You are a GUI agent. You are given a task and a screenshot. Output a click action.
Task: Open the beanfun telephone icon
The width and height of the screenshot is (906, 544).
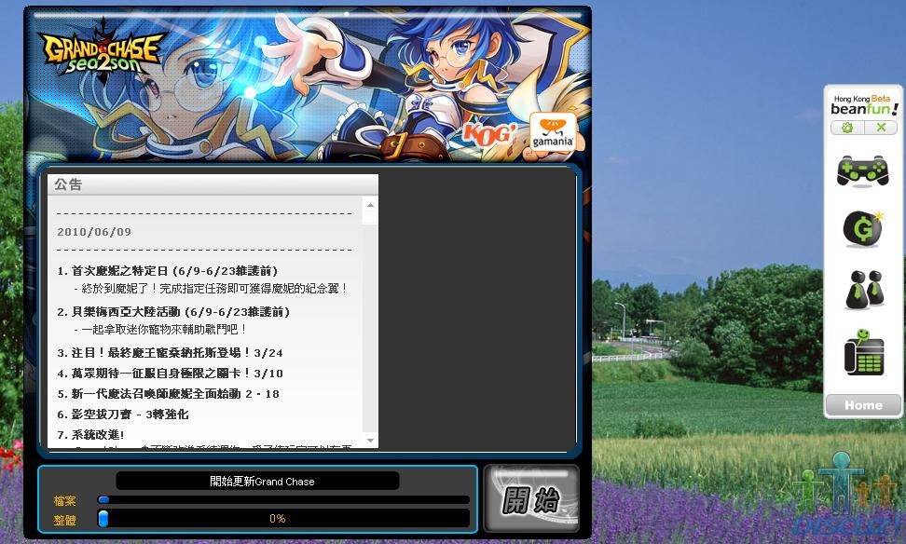(x=864, y=352)
